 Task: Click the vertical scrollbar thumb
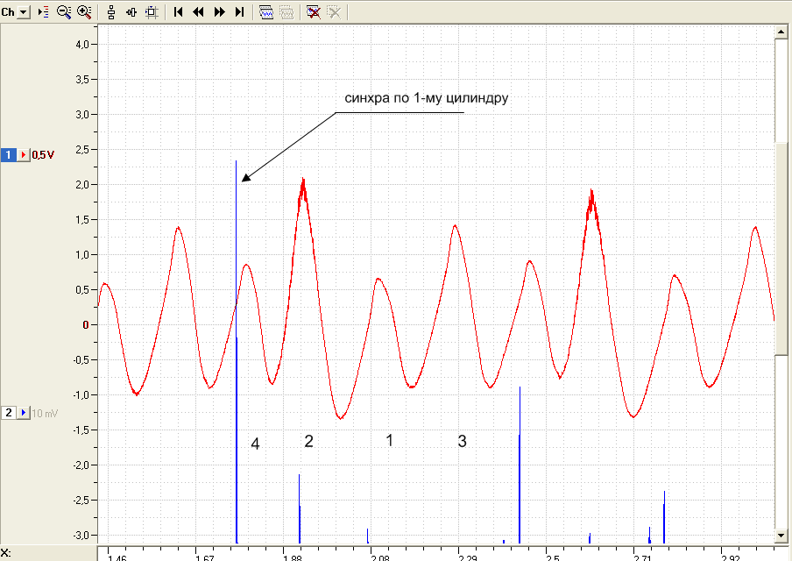[x=781, y=249]
